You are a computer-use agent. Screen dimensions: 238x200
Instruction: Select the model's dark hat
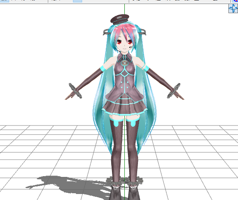pos(120,19)
